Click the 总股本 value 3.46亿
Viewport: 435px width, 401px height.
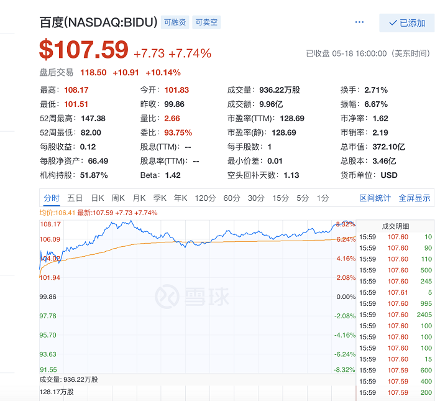tap(384, 161)
